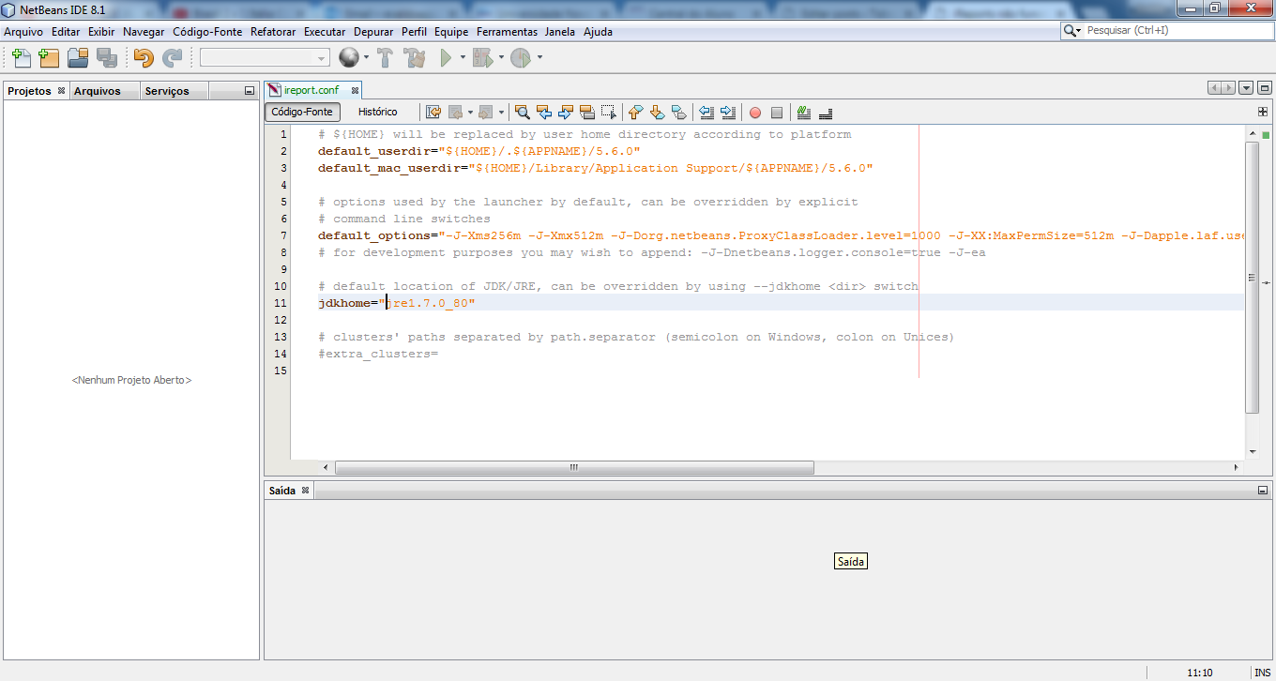This screenshot has width=1276, height=681.
Task: Click the Build Project hammer icon
Action: click(x=385, y=58)
